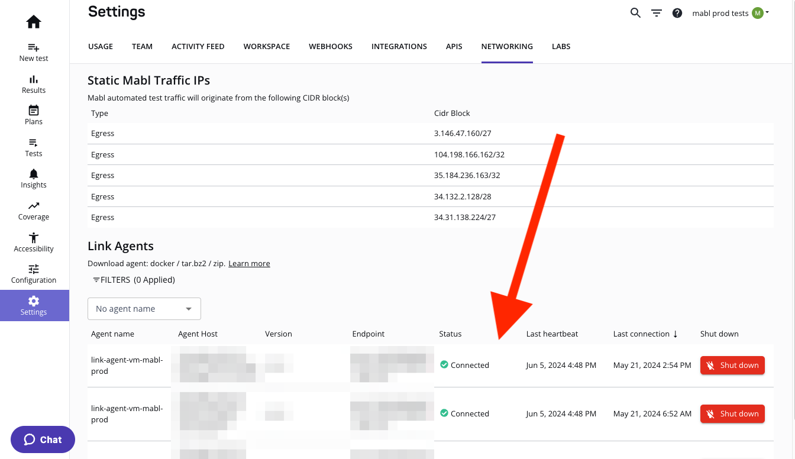Open the Plans section
The height and width of the screenshot is (459, 795).
34,115
